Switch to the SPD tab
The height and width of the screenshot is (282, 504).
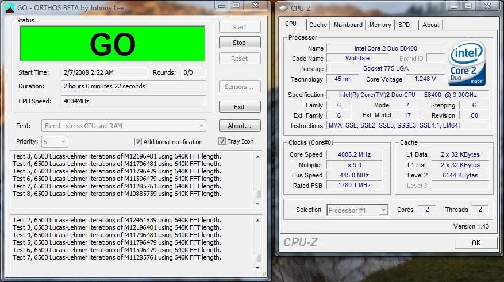404,25
